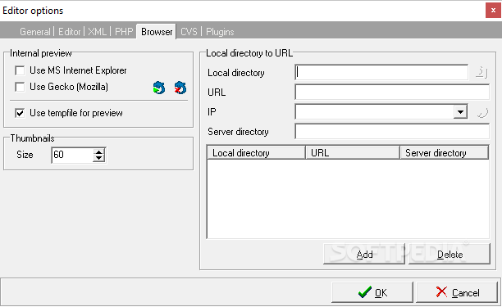Click the Delete button
Screen dimensions: 502x307
click(450, 255)
